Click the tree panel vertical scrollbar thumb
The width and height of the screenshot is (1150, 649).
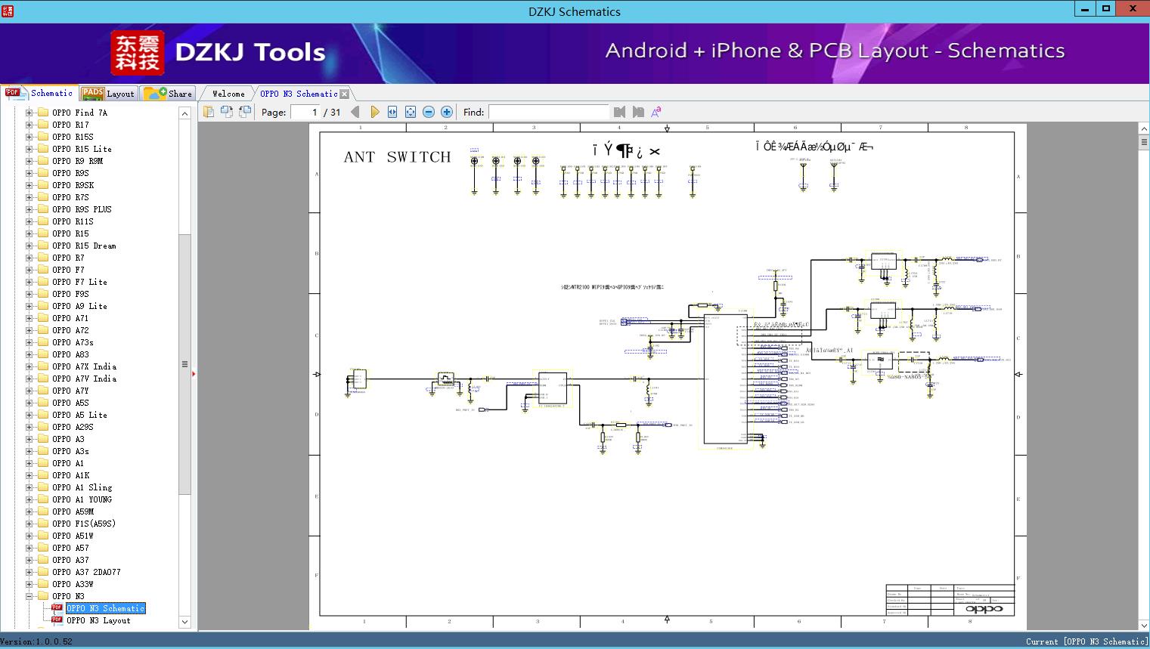click(184, 364)
